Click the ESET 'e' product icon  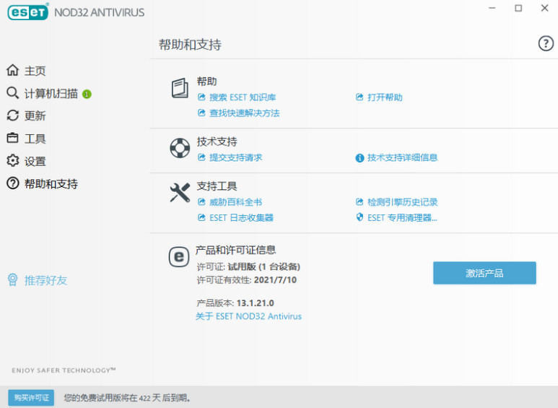click(x=179, y=256)
